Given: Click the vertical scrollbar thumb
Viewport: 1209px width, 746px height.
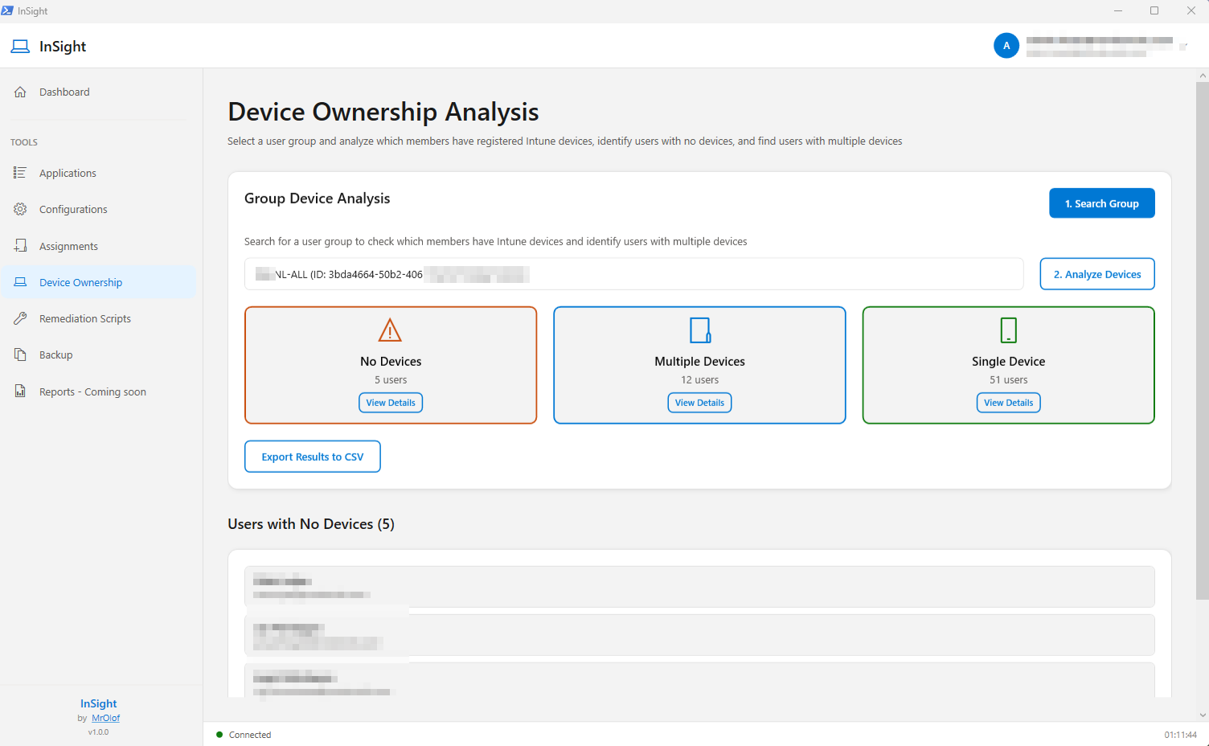Looking at the screenshot, I should pyautogui.click(x=1203, y=340).
